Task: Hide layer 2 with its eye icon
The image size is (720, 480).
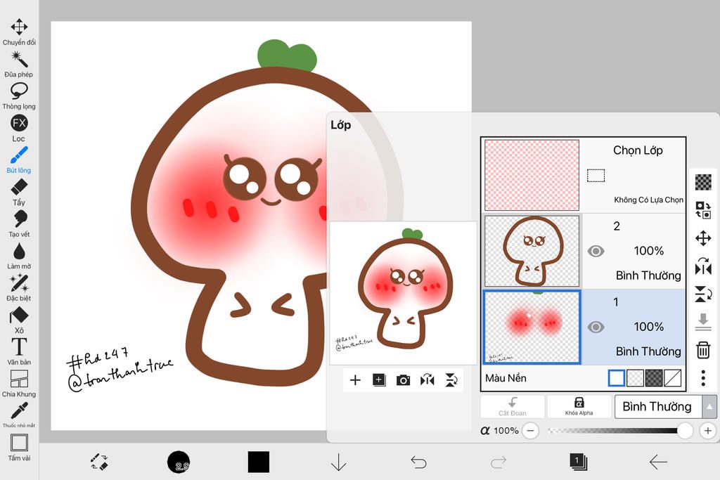Action: 596,251
